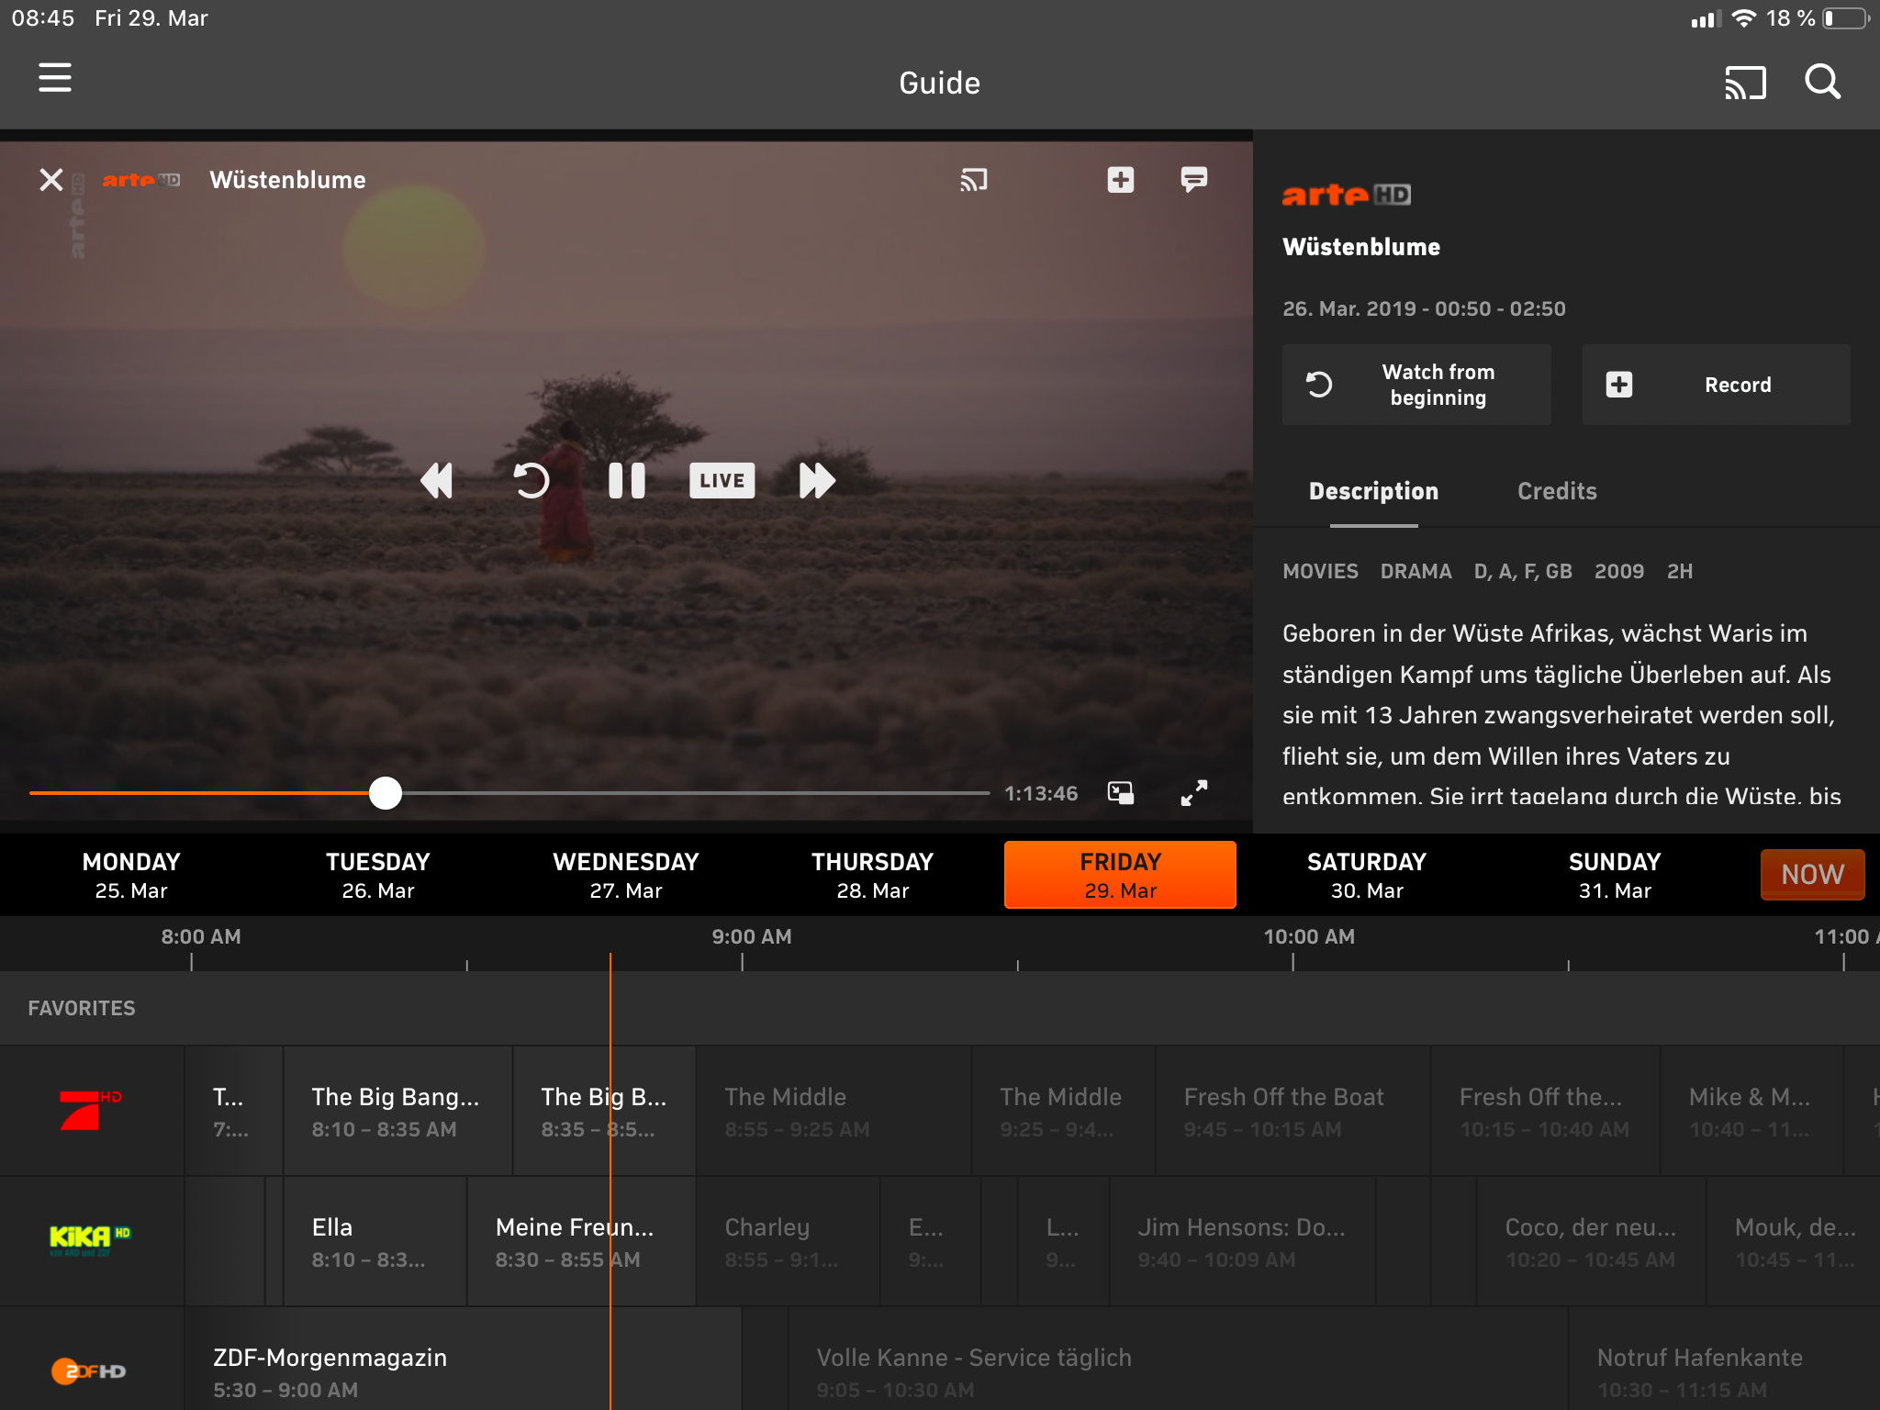Screen dimensions: 1880x1410
Task: Tap the battery indicator in status bar
Action: click(x=1847, y=18)
